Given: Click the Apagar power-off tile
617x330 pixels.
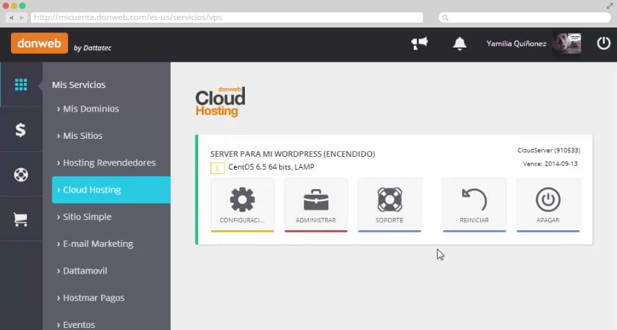Looking at the screenshot, I should [548, 205].
